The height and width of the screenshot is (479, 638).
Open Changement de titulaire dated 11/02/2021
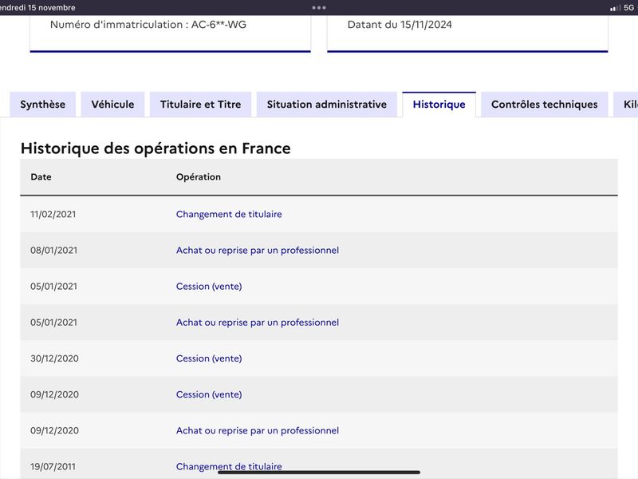[229, 214]
